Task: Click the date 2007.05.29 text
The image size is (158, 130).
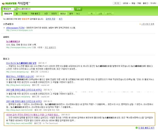Action: coord(40,76)
